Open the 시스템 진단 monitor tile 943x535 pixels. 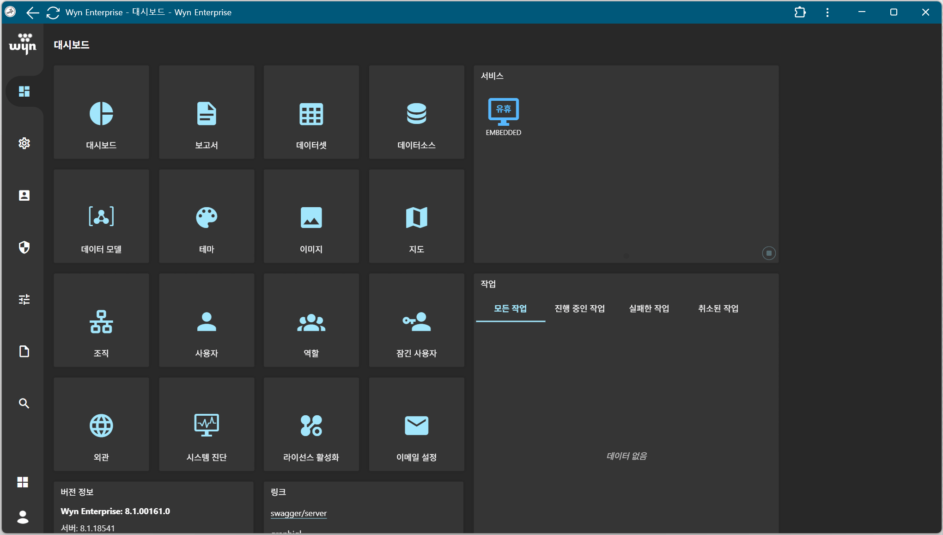206,424
